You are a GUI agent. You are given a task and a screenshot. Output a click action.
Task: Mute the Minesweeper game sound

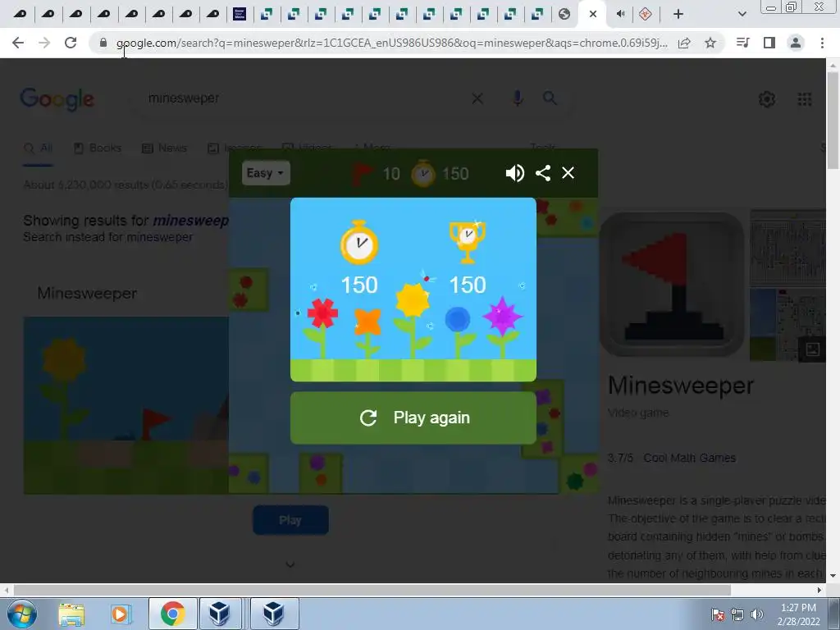514,173
